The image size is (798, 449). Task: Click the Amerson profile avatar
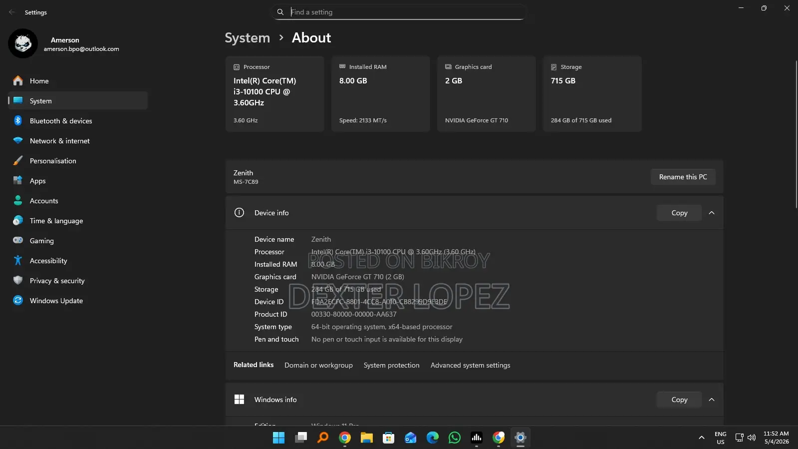coord(23,43)
